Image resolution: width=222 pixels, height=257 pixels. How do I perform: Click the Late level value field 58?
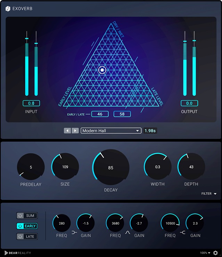122,114
